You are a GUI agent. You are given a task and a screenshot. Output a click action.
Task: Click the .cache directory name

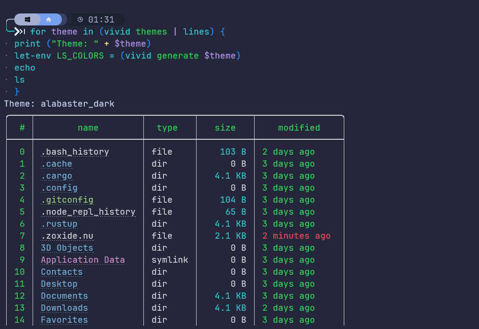click(57, 164)
